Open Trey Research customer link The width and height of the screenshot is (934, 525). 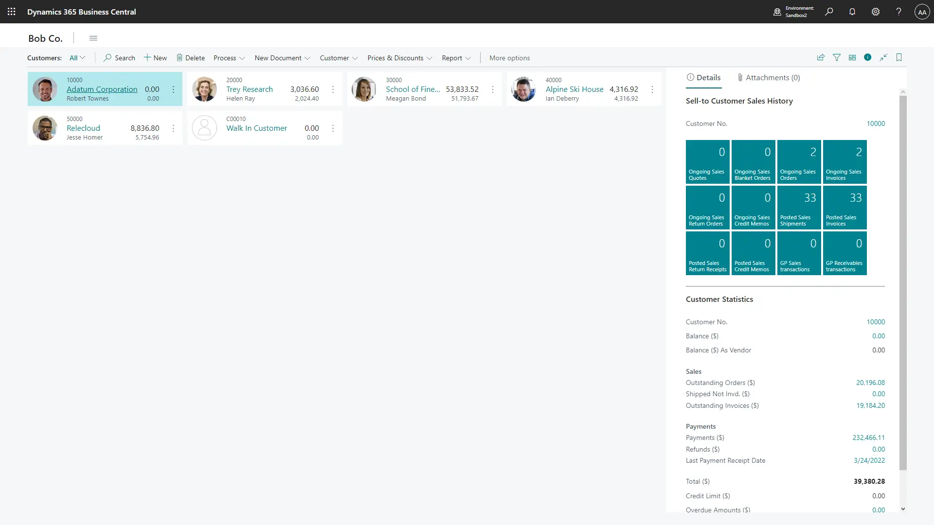pos(249,89)
